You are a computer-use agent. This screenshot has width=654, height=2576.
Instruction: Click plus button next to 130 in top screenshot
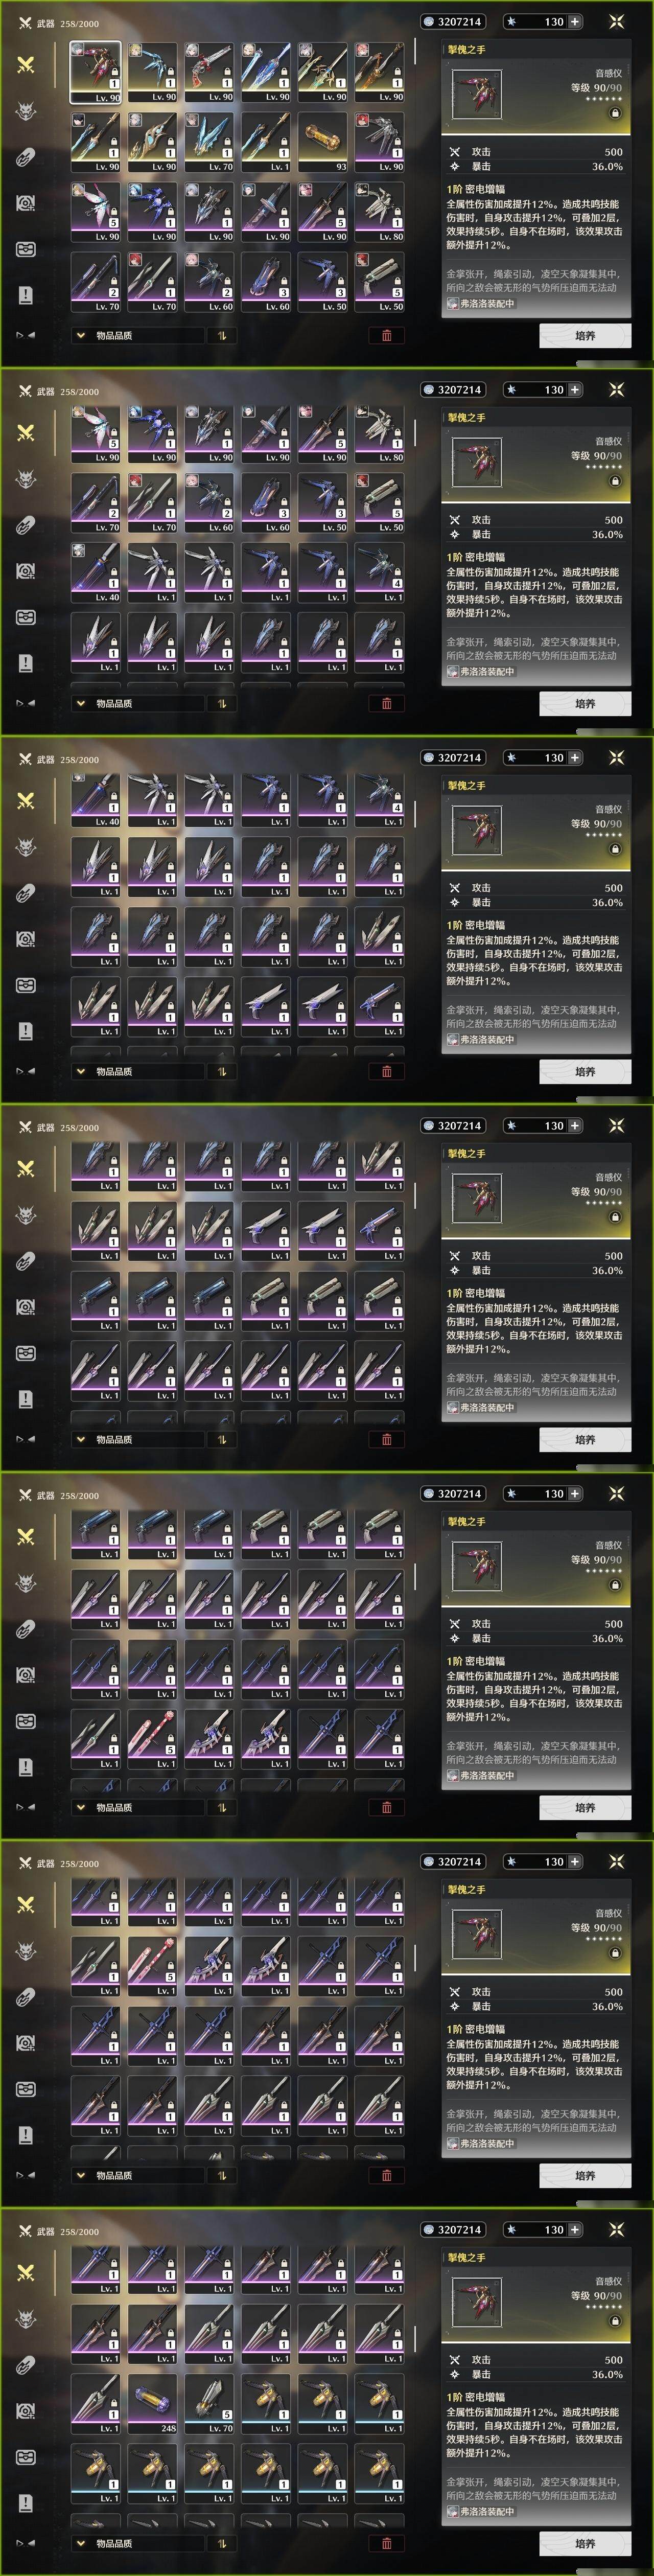pyautogui.click(x=575, y=21)
